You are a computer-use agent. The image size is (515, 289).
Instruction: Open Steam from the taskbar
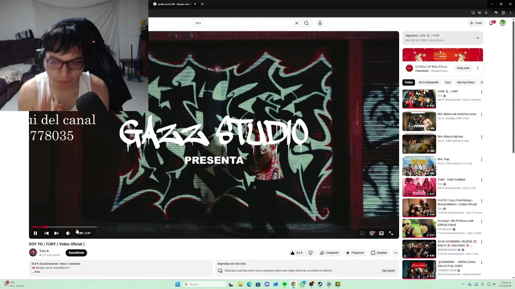point(320,284)
